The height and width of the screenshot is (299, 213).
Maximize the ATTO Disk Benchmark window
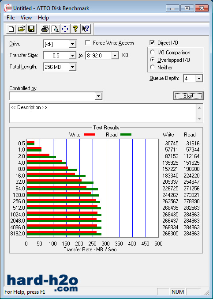tap(187, 8)
